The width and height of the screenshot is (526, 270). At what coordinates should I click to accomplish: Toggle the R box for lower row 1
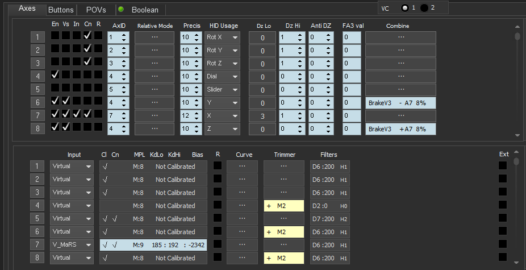pyautogui.click(x=218, y=165)
